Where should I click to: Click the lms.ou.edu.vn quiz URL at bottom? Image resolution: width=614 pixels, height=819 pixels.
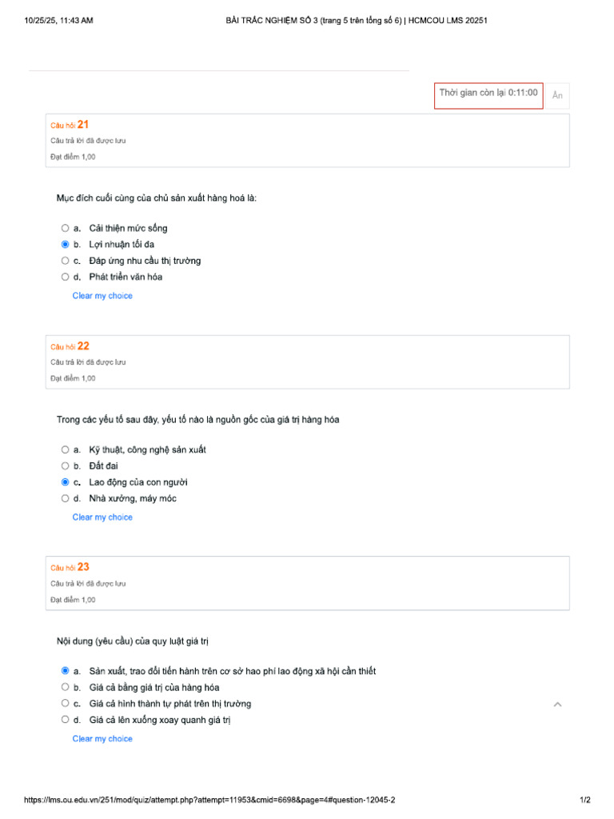click(x=209, y=801)
